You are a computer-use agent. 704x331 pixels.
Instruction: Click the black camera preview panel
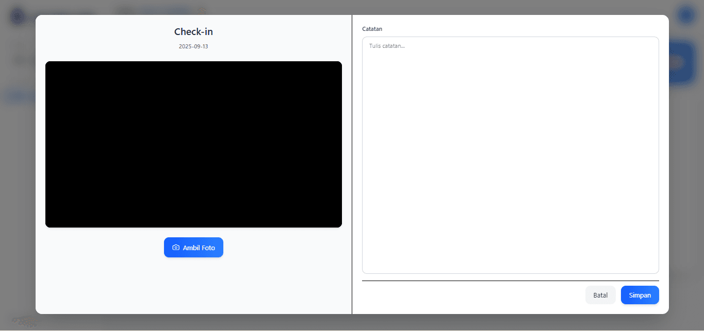tap(193, 144)
